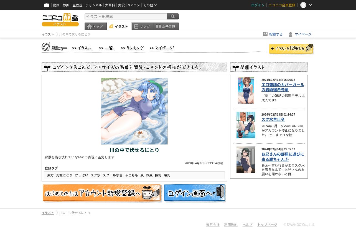The image size is (356, 232).
Task: Switch to the イラスト tab
Action: (x=119, y=26)
